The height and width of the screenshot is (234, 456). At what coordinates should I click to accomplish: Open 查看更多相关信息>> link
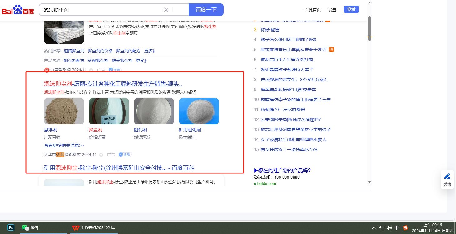click(x=64, y=145)
